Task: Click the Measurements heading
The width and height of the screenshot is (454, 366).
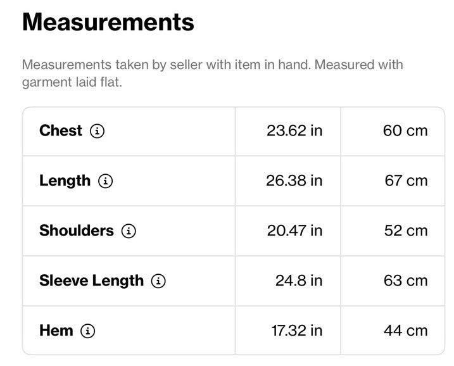Action: coord(108,22)
